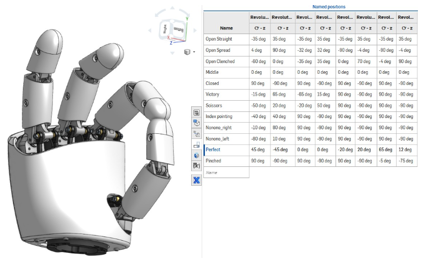Click the Revolut... second column header
The image size is (422, 260).
point(282,17)
